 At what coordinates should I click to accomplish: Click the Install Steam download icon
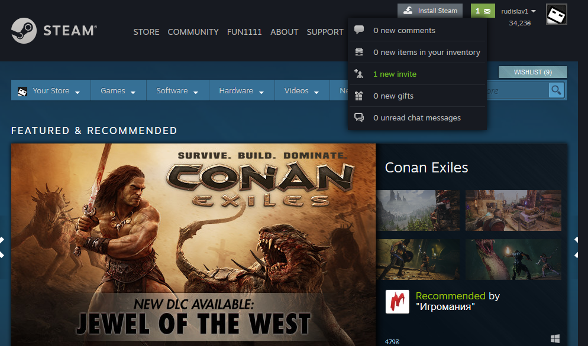[408, 11]
